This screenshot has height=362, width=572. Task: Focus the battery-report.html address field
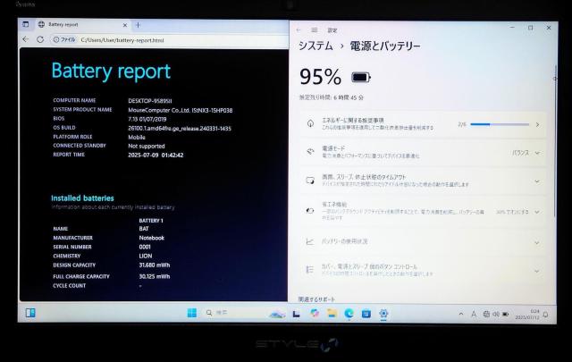click(x=122, y=40)
